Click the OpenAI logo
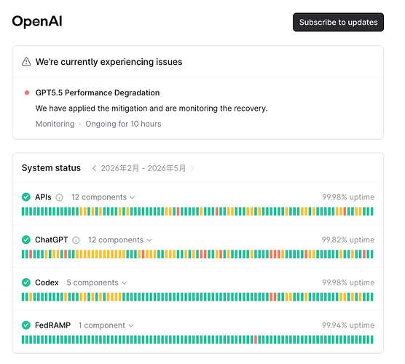 (37, 21)
